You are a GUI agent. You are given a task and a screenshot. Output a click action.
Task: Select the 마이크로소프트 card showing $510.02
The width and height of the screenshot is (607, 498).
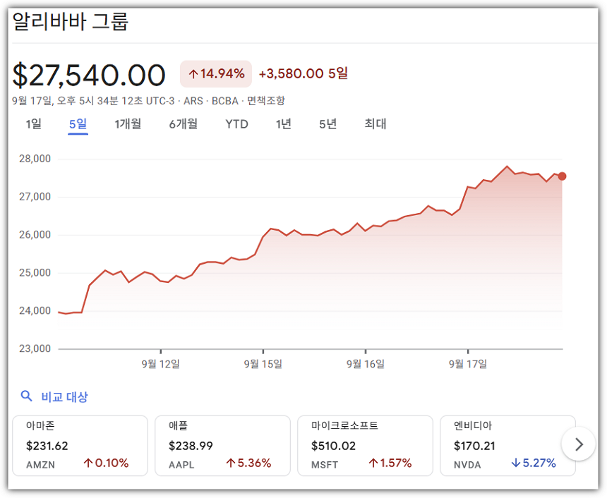(x=365, y=446)
